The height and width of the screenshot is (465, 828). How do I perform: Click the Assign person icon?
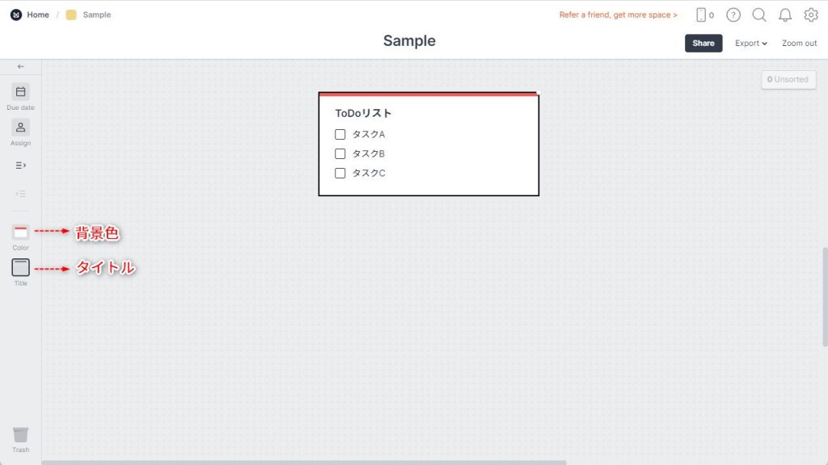tap(20, 128)
